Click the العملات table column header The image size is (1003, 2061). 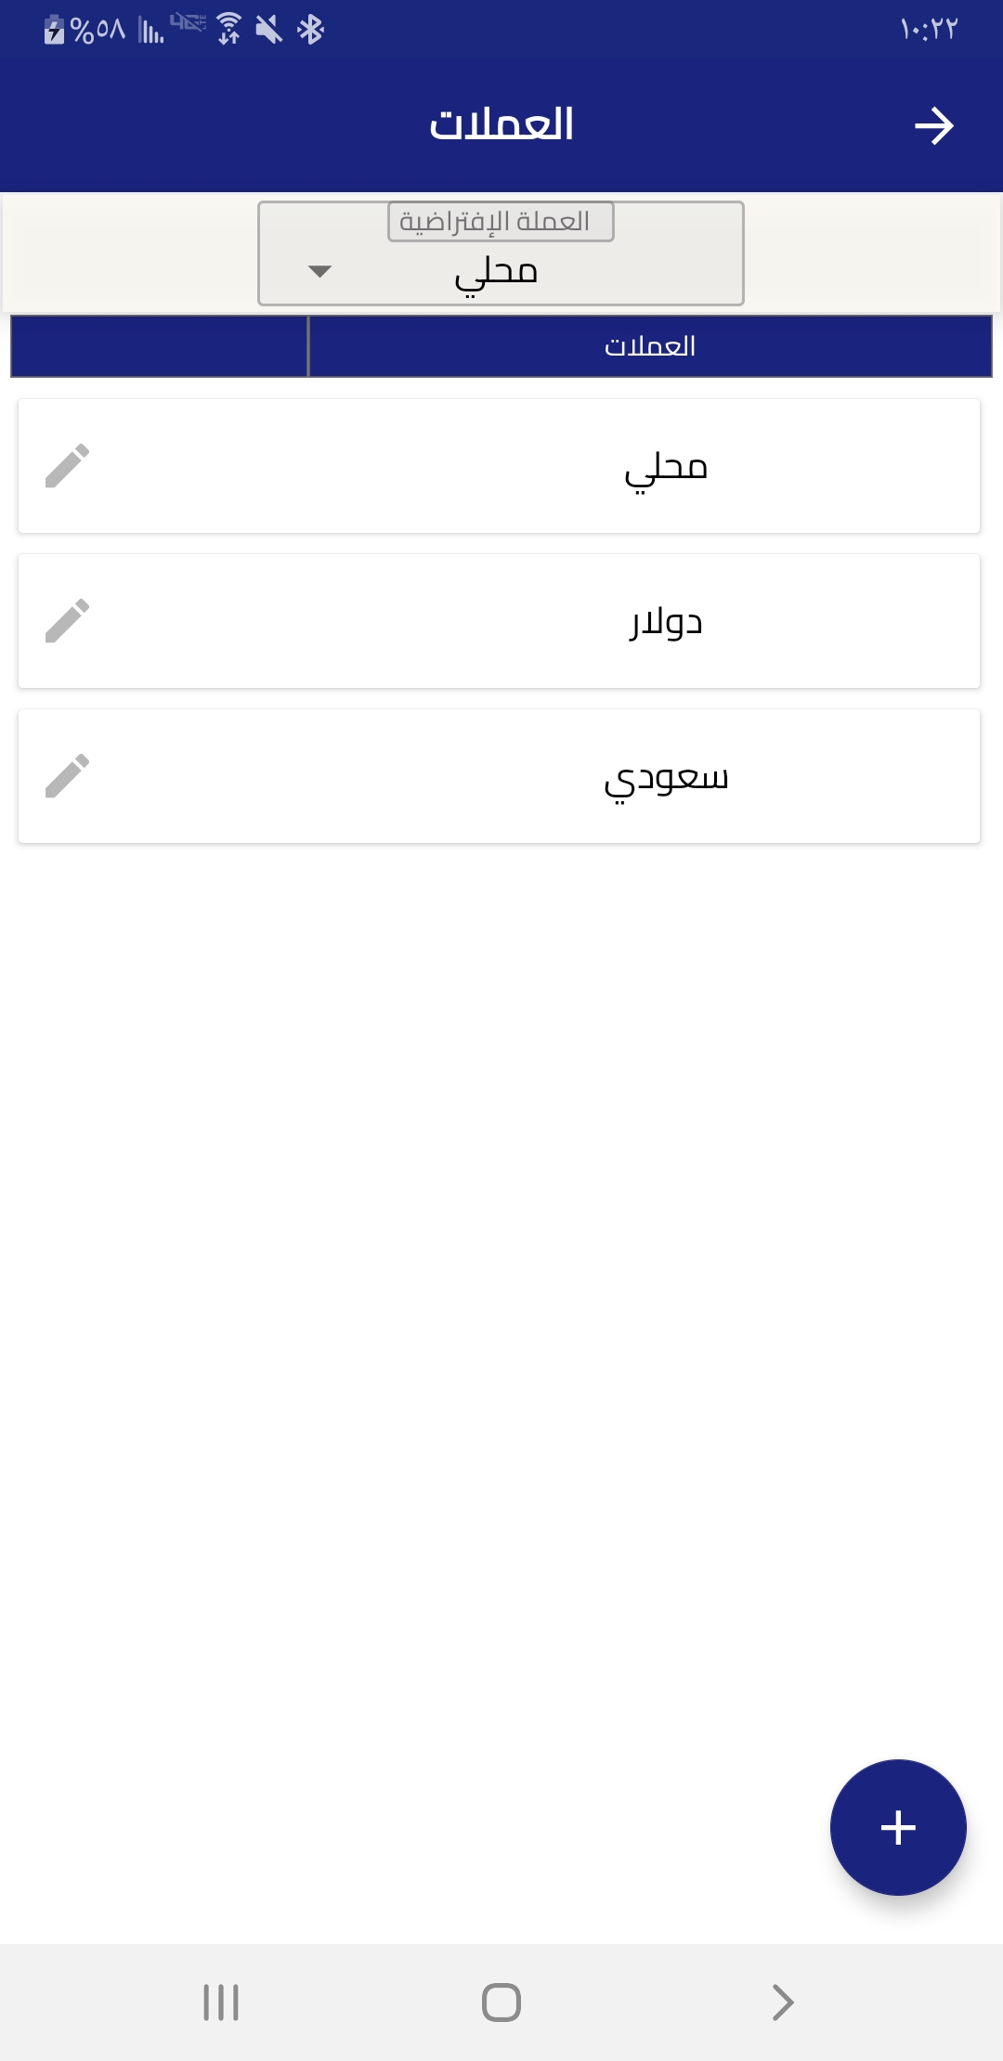point(649,346)
